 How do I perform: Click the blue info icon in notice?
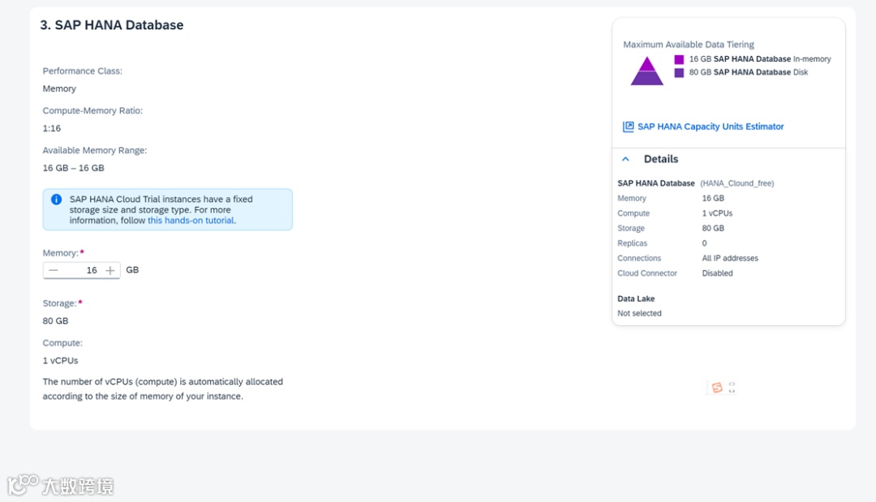(57, 200)
